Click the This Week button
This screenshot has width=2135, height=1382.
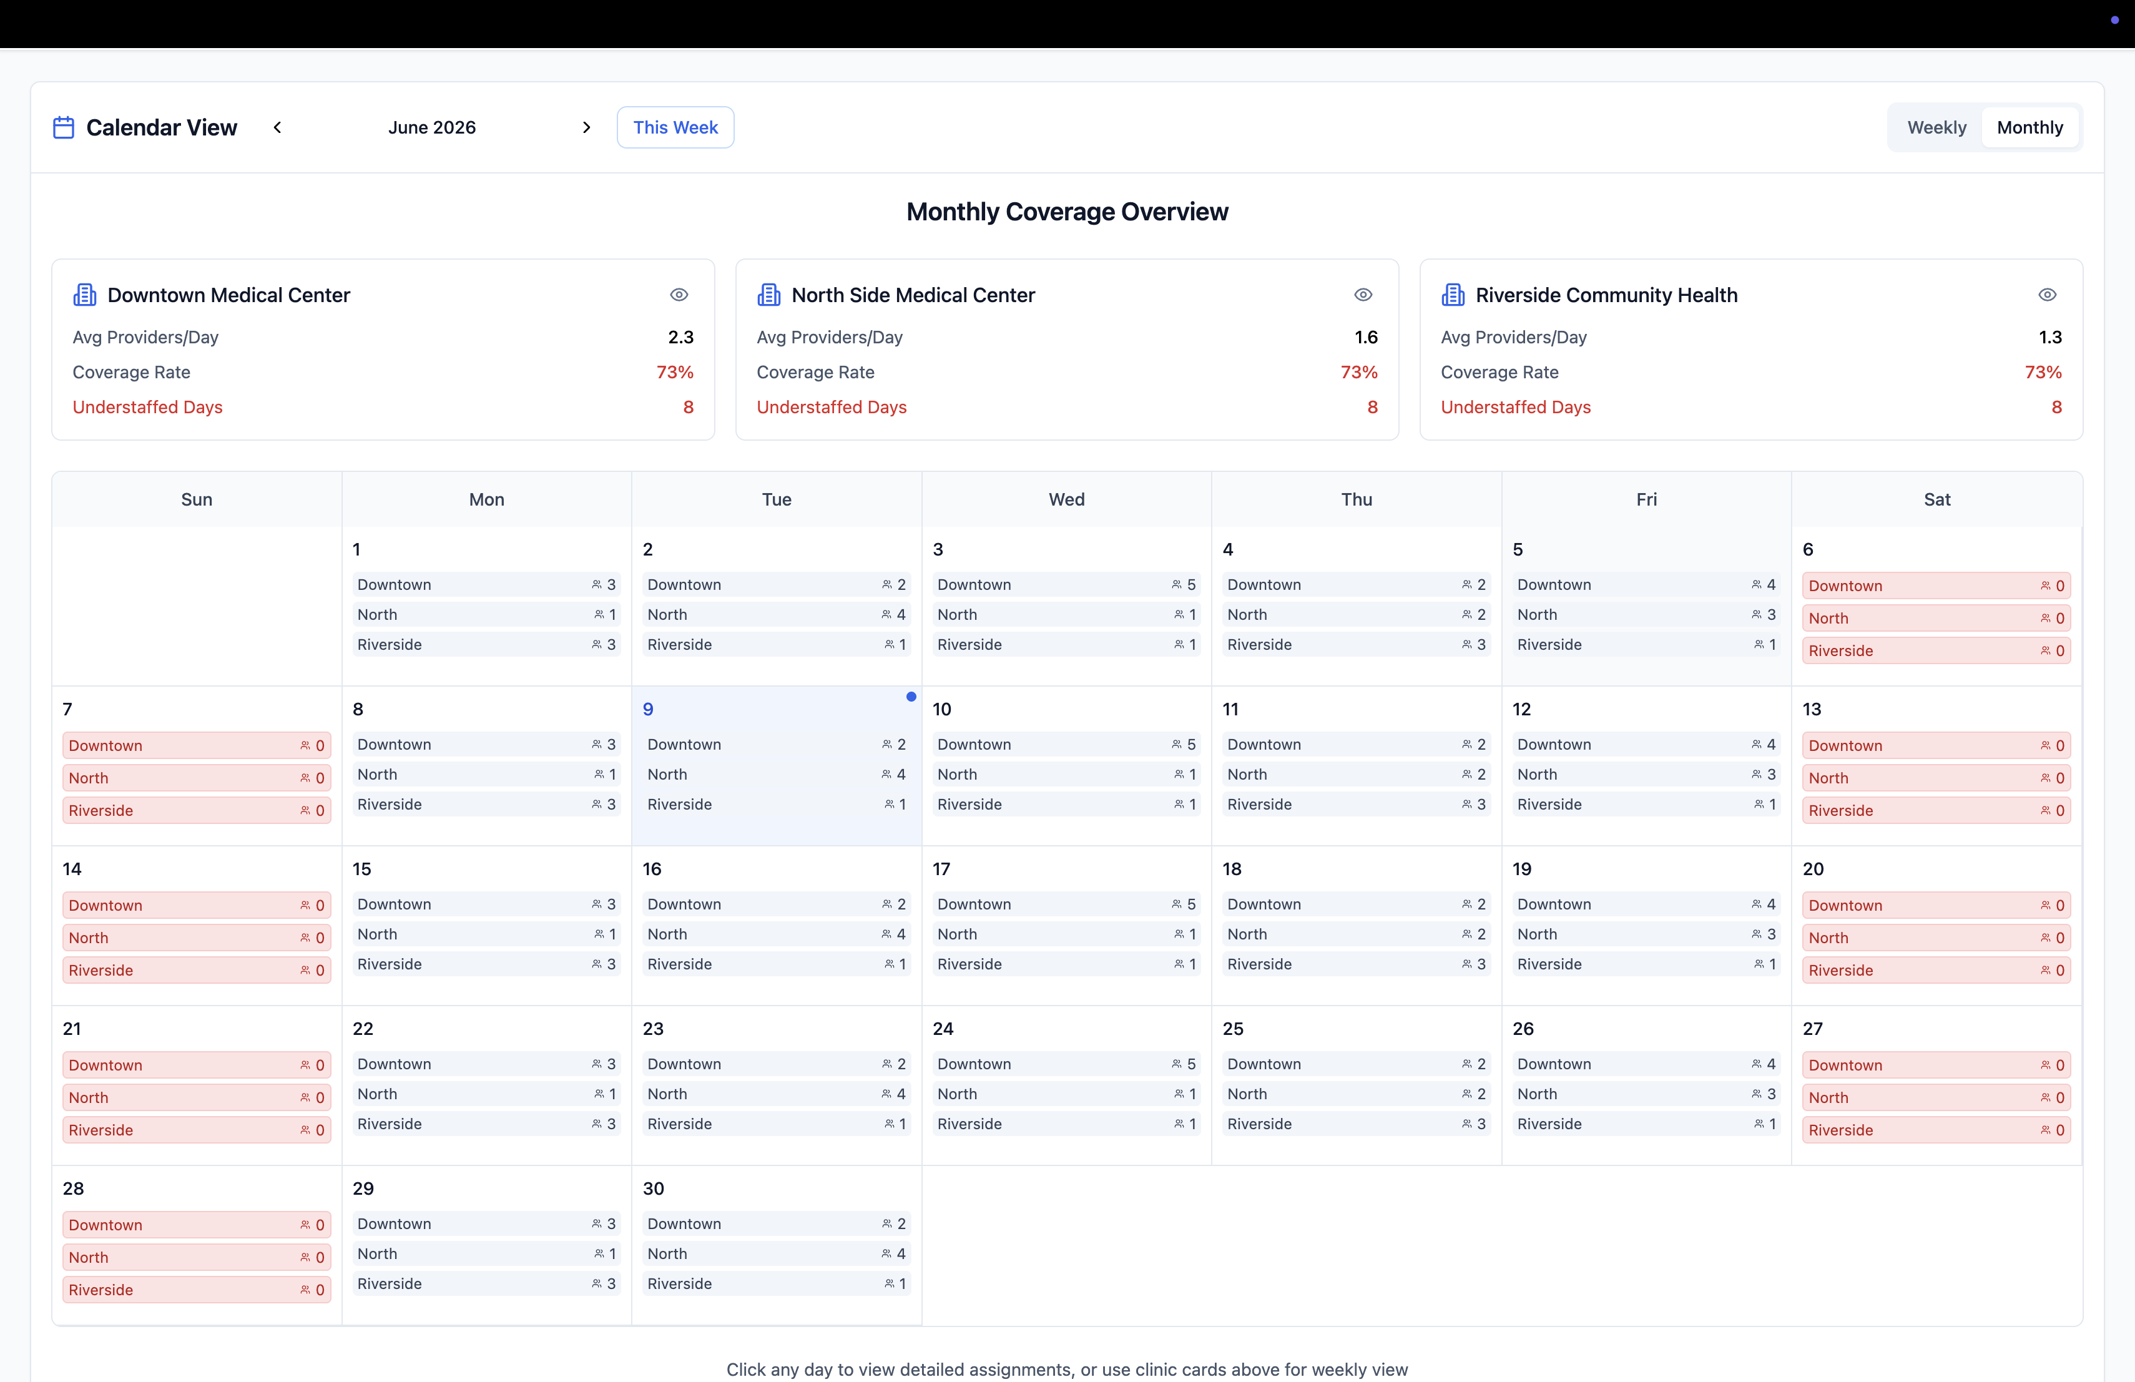pyautogui.click(x=675, y=127)
